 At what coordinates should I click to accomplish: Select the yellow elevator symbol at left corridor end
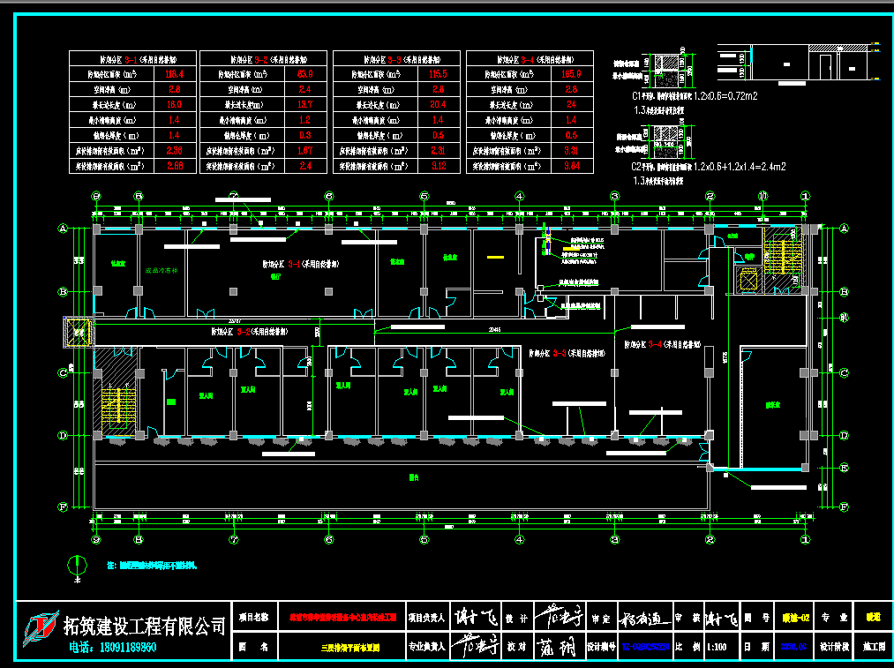coord(79,333)
